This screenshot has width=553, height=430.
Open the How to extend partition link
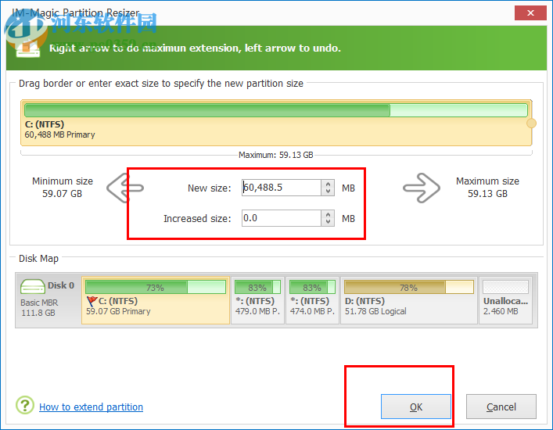tap(91, 407)
